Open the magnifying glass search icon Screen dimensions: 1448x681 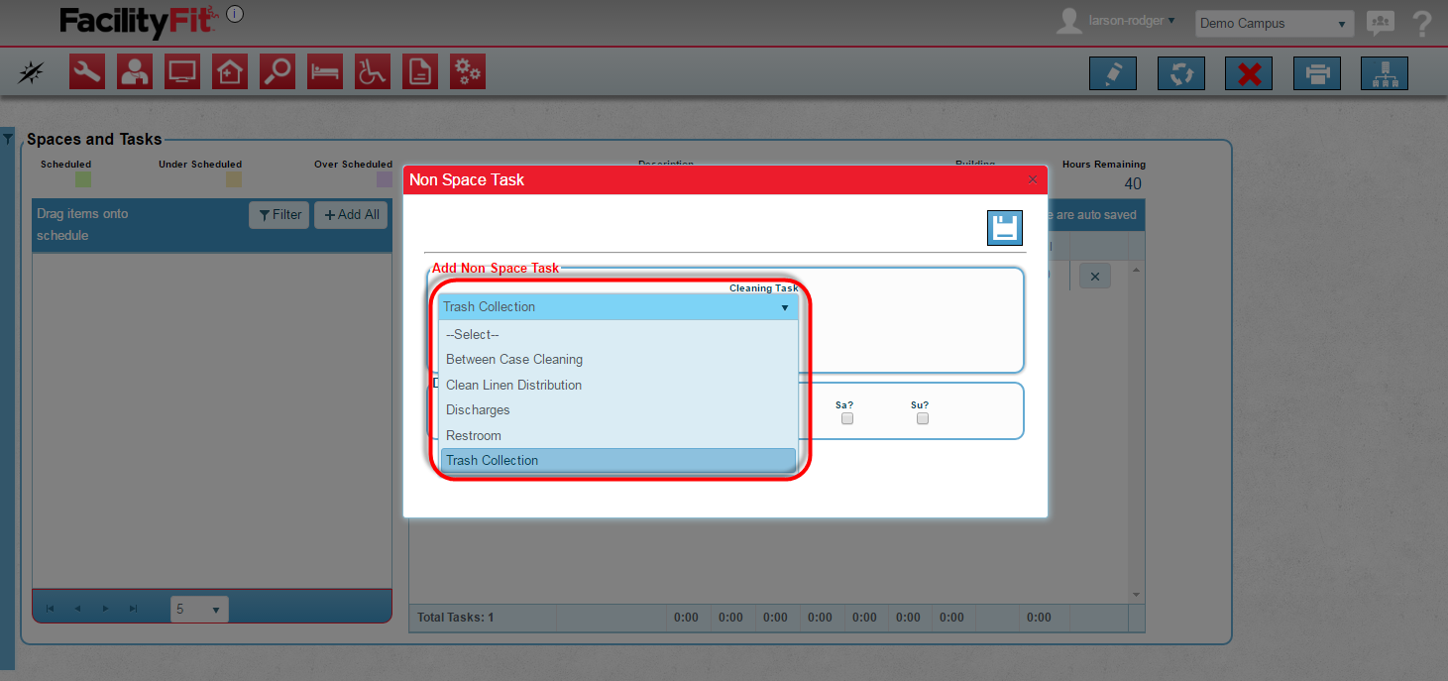pos(278,72)
